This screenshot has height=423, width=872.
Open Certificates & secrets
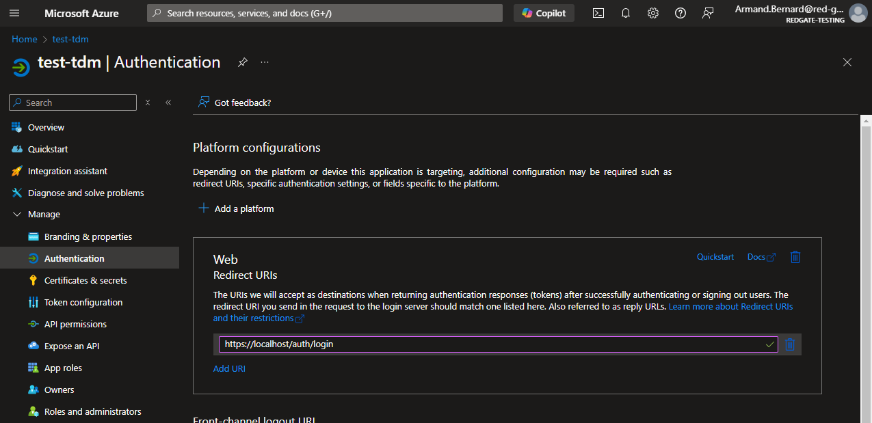(85, 280)
